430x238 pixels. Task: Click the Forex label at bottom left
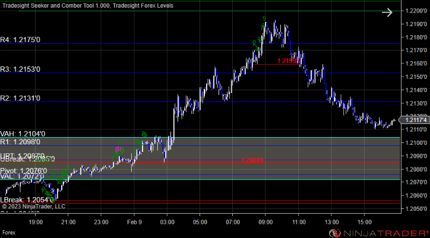pos(9,233)
